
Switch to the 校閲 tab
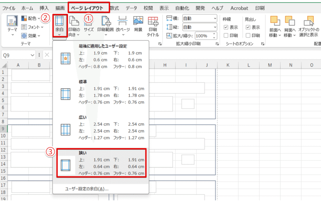click(x=148, y=8)
